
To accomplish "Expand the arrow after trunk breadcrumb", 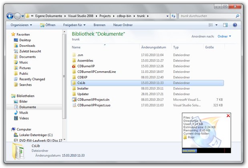I will click(x=148, y=16).
